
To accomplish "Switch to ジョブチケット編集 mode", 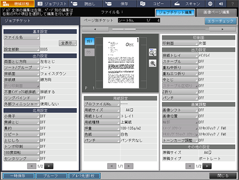I will click(175, 13).
